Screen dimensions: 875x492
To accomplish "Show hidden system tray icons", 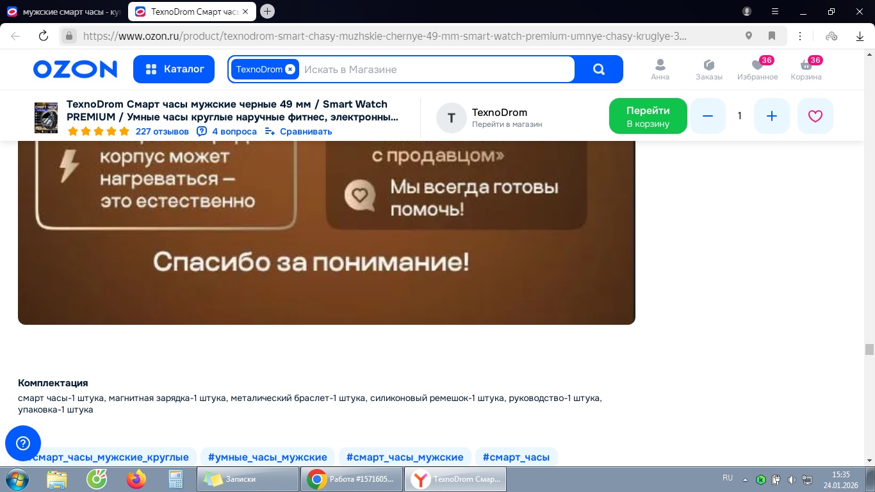I will pyautogui.click(x=745, y=479).
